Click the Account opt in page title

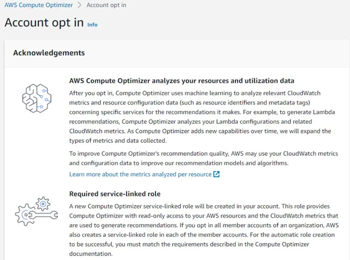(44, 22)
